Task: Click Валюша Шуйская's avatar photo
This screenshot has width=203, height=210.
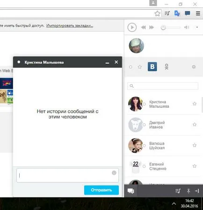Action: click(135, 146)
